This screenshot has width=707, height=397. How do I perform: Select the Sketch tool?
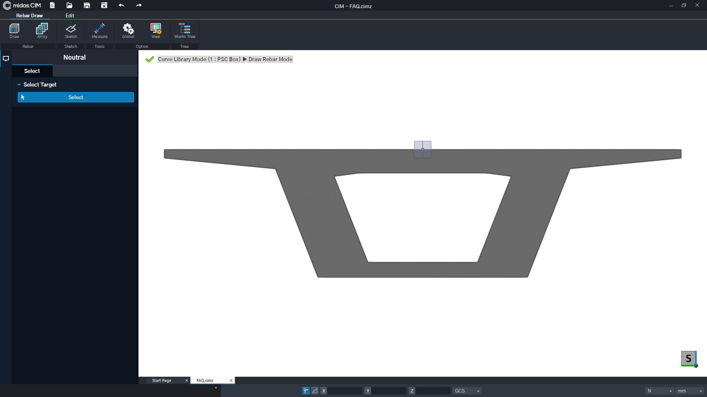71,31
